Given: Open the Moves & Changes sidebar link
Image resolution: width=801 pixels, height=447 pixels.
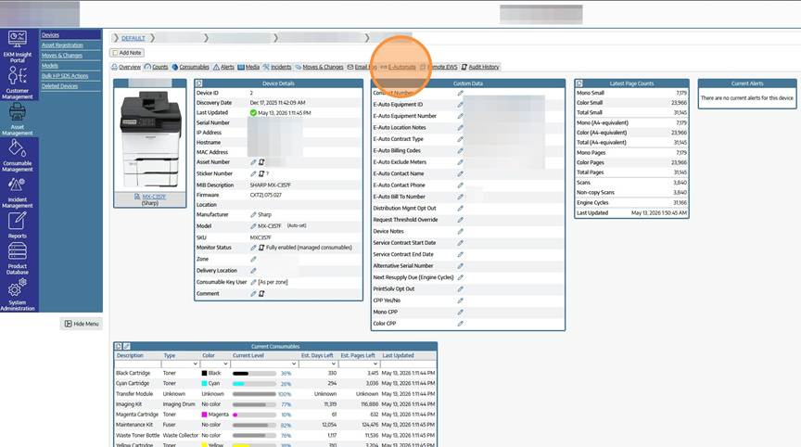Looking at the screenshot, I should click(x=62, y=55).
